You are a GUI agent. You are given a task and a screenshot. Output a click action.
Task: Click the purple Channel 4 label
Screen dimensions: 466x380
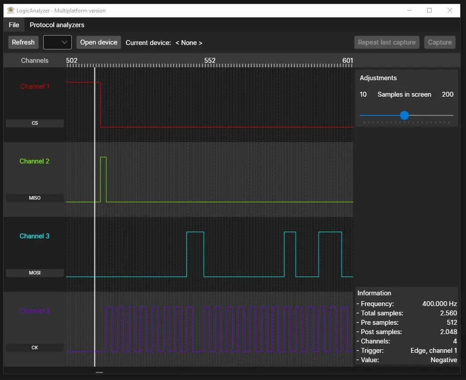[x=34, y=311]
